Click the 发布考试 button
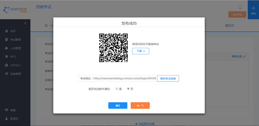 (237, 15)
